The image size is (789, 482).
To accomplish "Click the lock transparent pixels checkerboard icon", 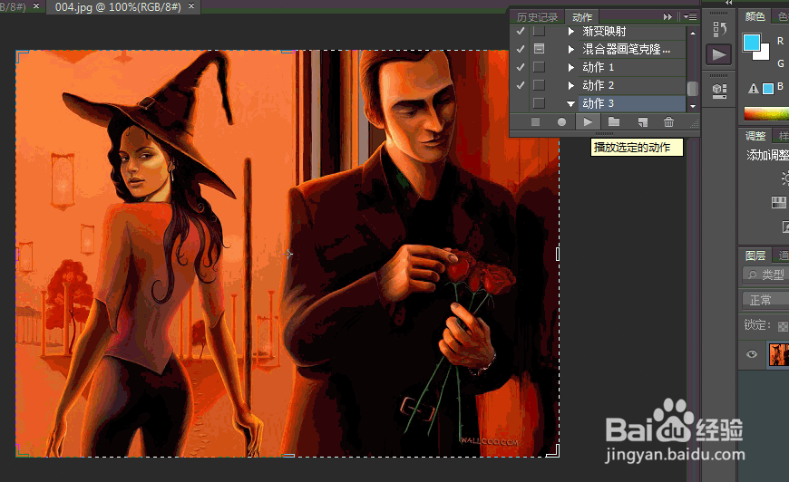I will 783,326.
